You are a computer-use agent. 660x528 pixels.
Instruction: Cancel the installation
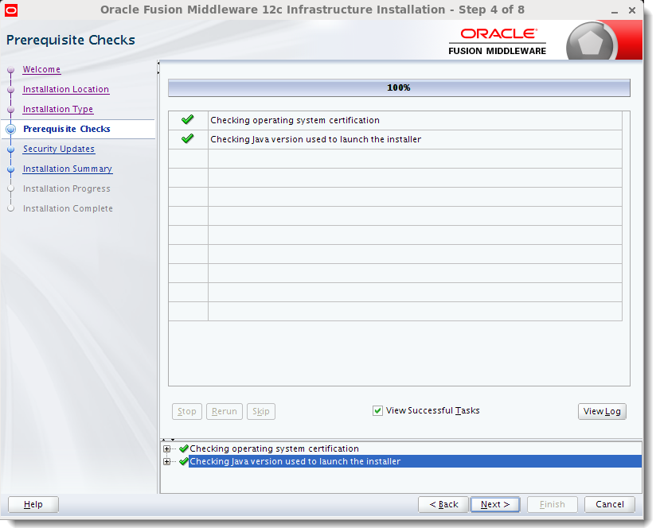click(610, 504)
